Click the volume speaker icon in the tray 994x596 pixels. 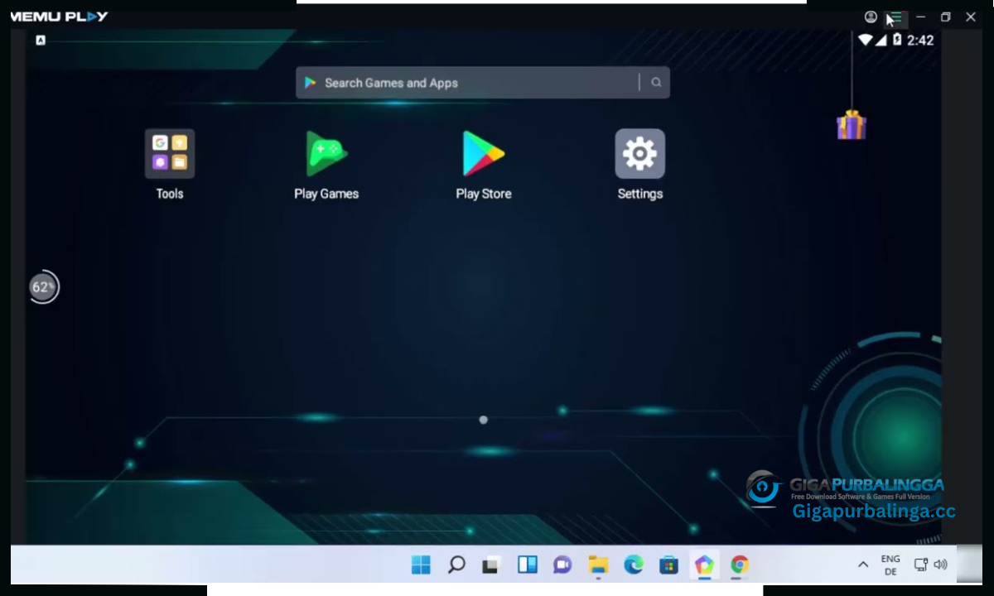pos(940,565)
